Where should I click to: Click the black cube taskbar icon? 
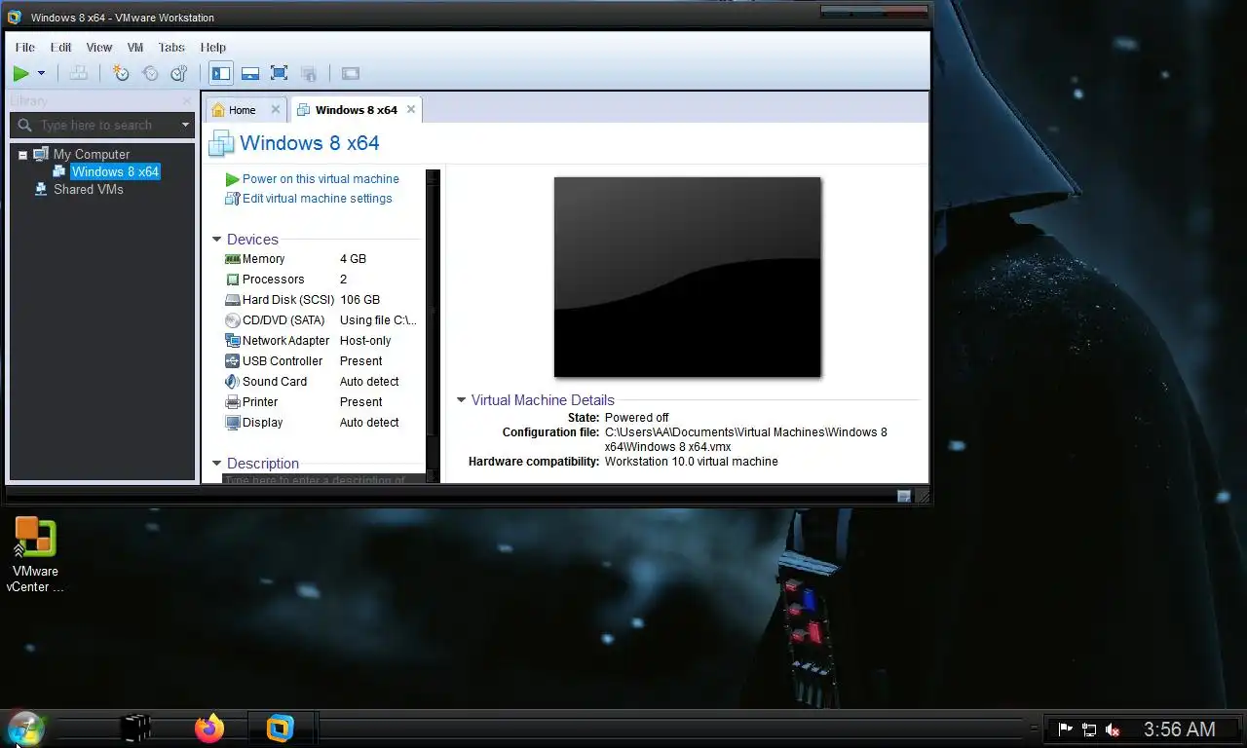coord(136,729)
